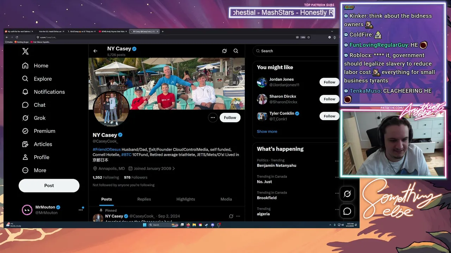Open File Explorer from taskbar
Screen dimensions: 451x253
(x=194, y=225)
